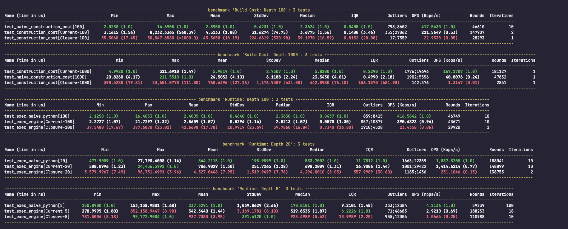Screen dimensions: 568x229
Task: Click the 'Runtime: Depth 5' benchmark title
Action: (x=257, y=189)
